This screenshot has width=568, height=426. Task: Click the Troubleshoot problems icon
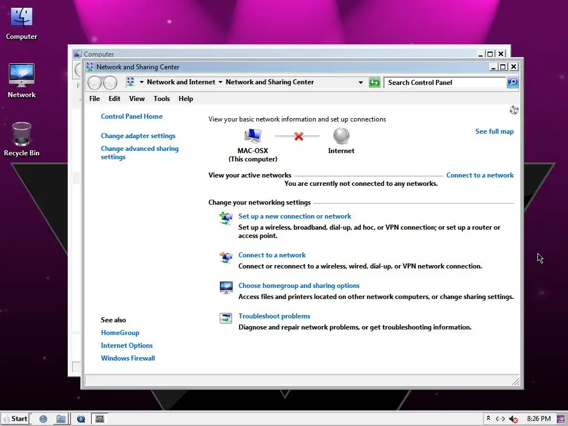coord(226,318)
